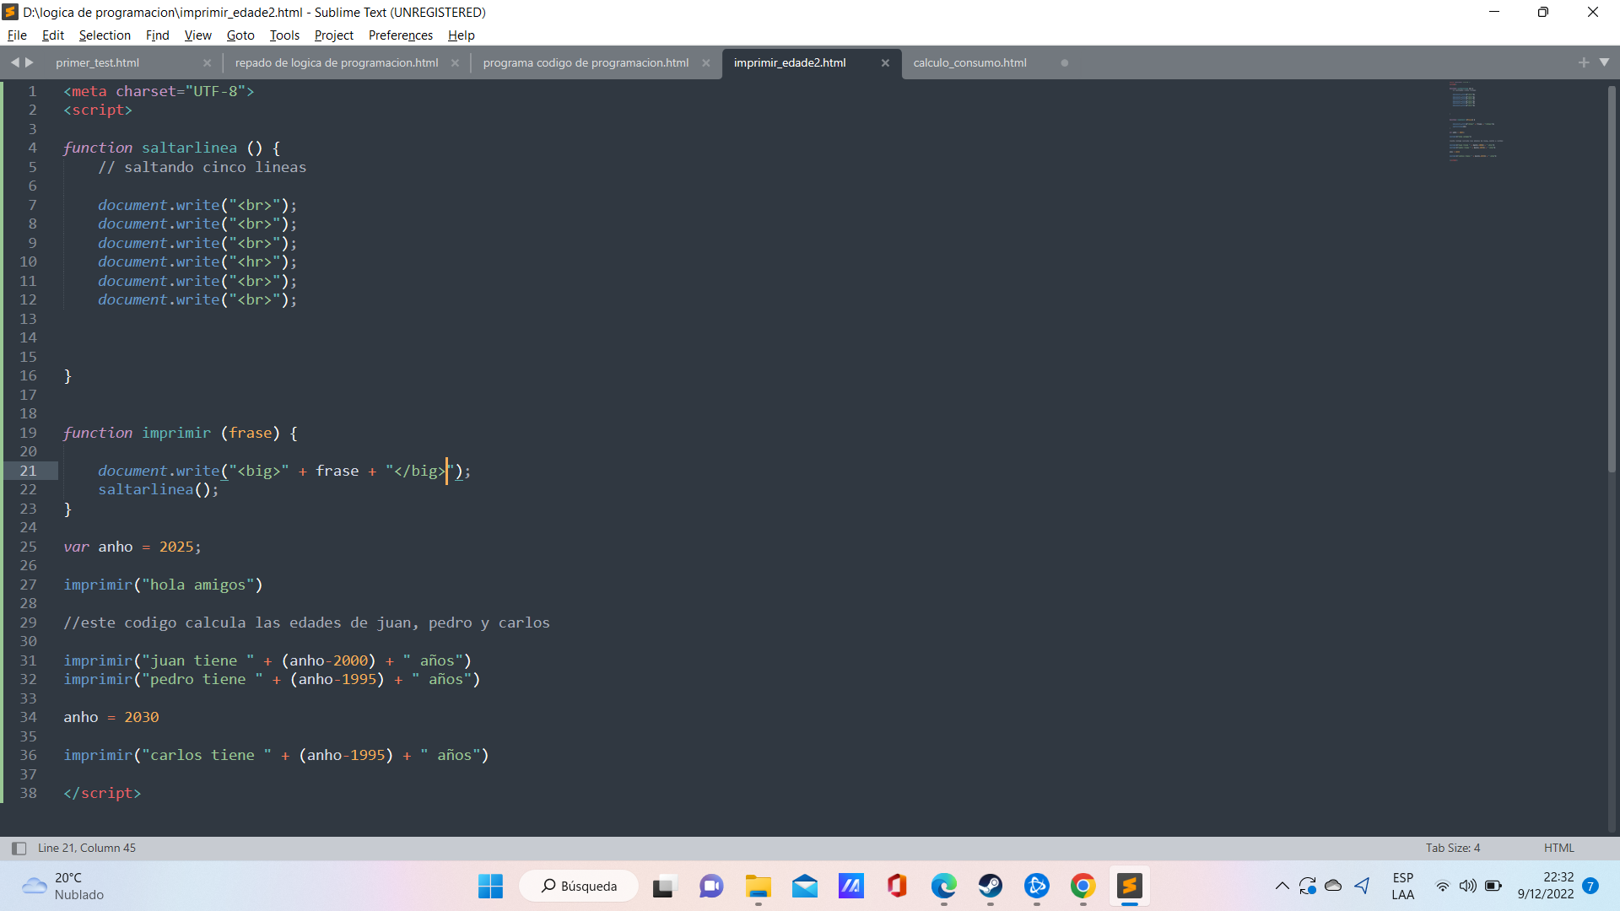Screen dimensions: 1620x911
Task: Close the repado de logica de programacion.html tab
Action: [455, 62]
